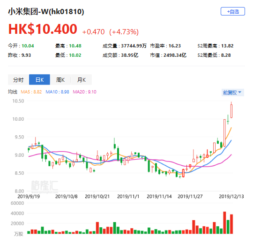Open the 月K monthly chart tab

tap(82, 79)
